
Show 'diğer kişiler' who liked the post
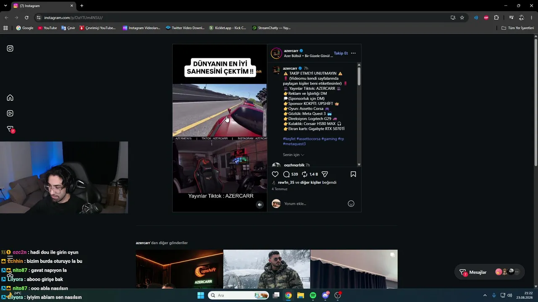(x=311, y=182)
